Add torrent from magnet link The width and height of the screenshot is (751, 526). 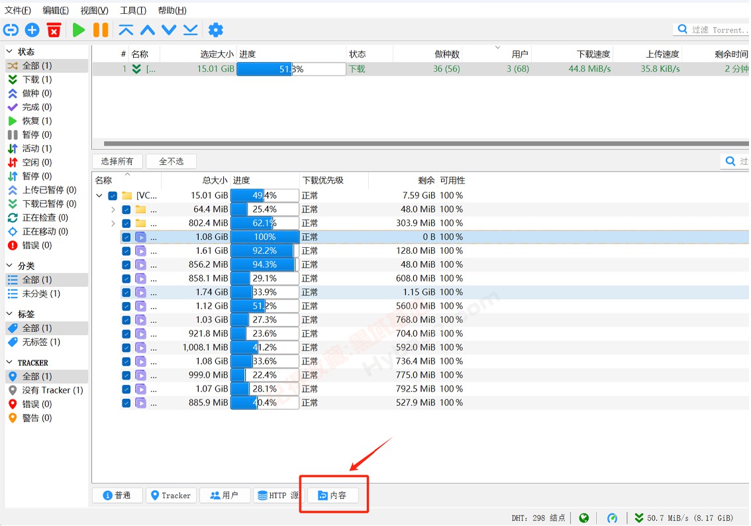10,29
